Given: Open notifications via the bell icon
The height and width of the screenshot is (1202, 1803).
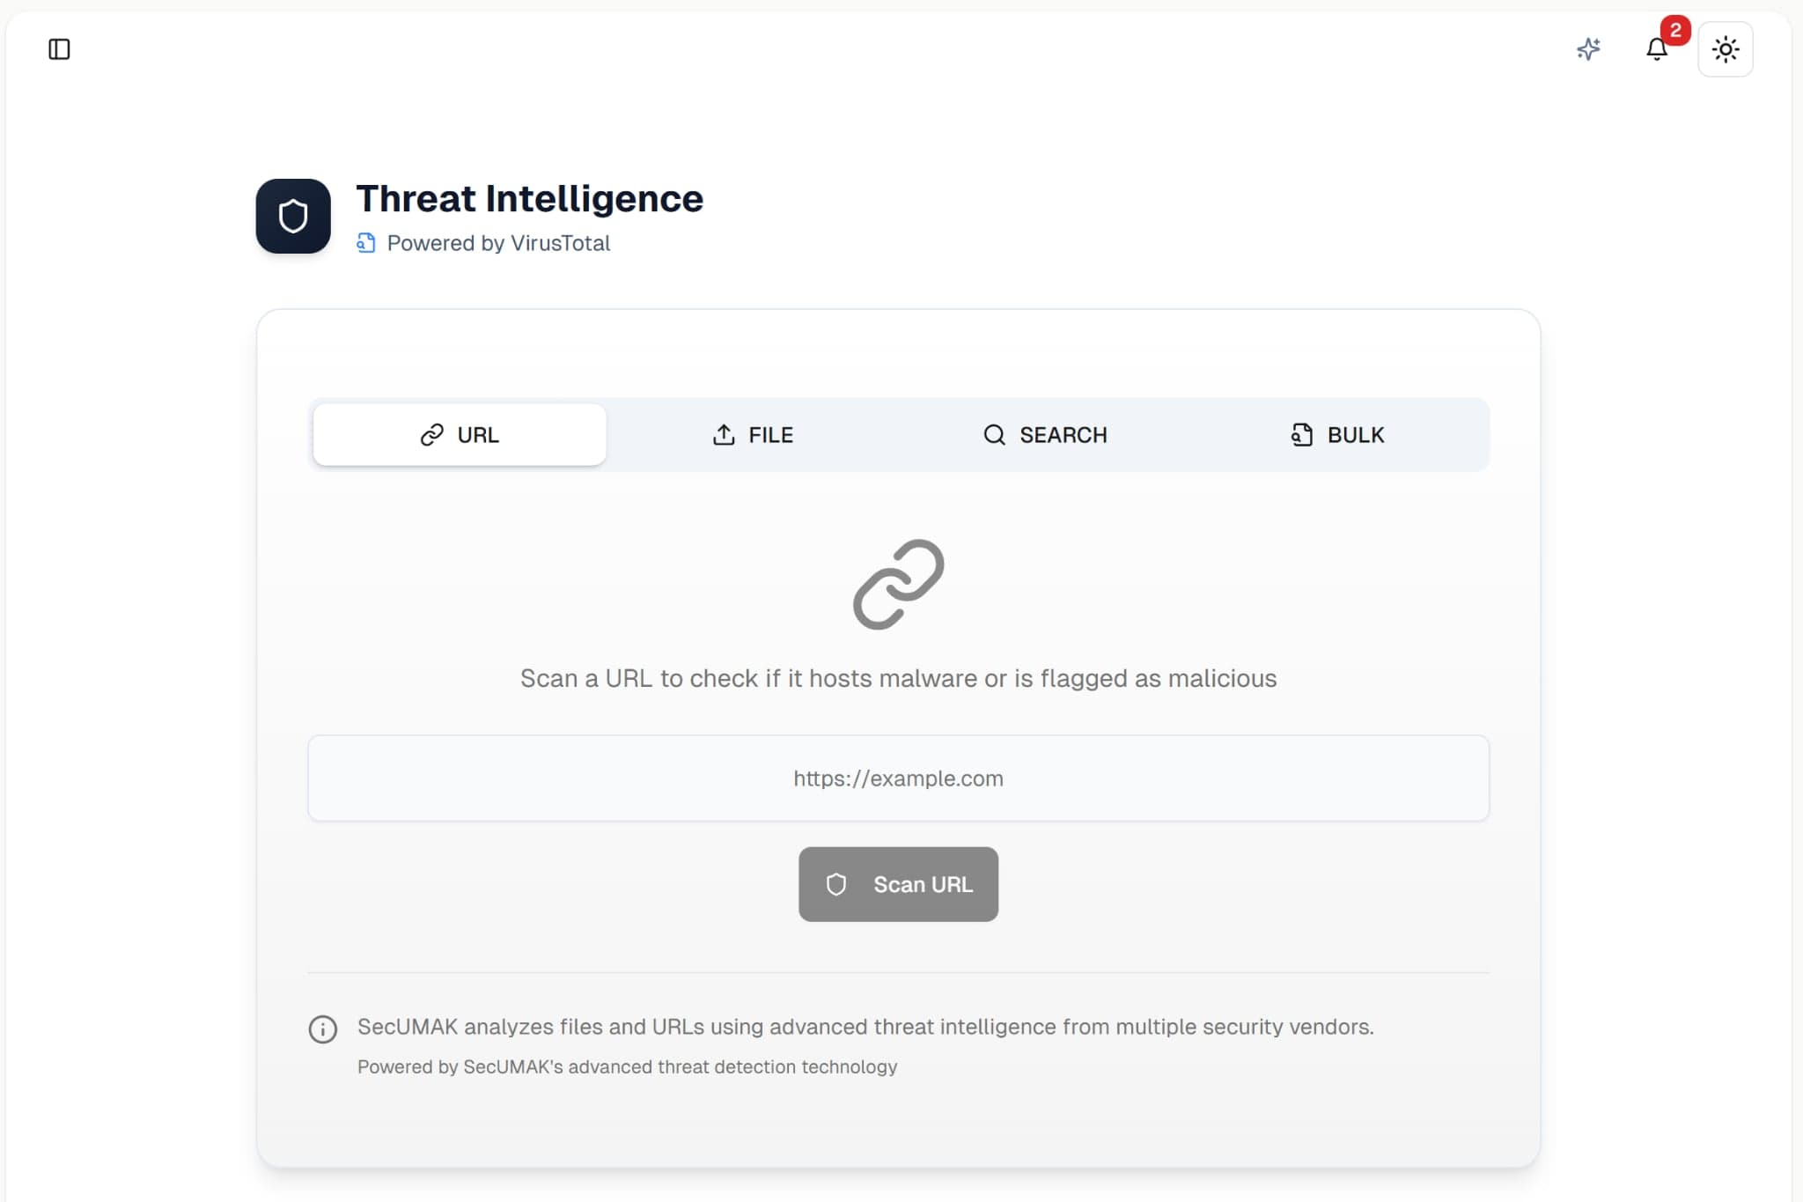Looking at the screenshot, I should [1657, 49].
